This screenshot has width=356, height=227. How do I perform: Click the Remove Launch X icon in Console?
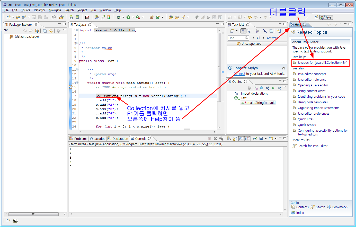coord(215,139)
